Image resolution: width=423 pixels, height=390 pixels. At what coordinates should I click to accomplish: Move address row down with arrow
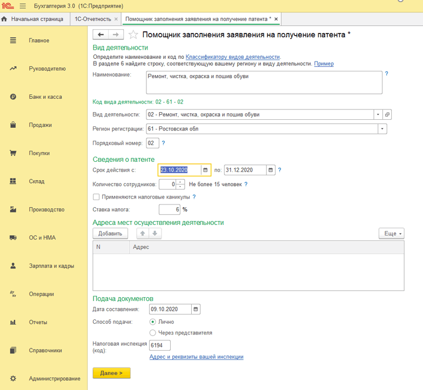coord(155,234)
